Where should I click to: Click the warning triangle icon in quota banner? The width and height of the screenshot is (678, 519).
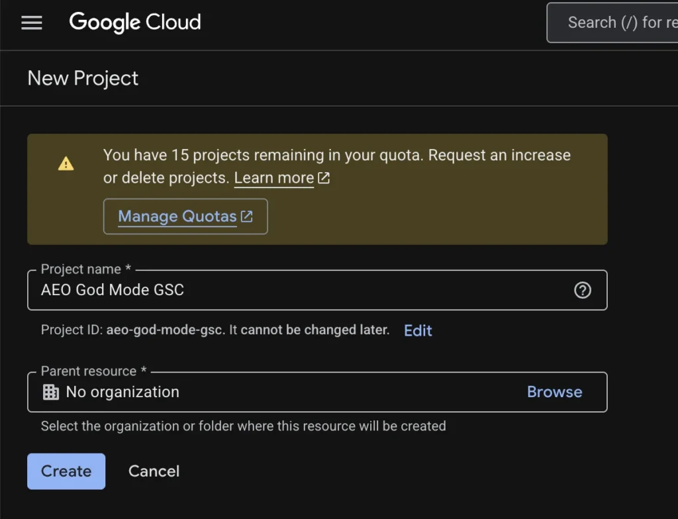pos(66,164)
